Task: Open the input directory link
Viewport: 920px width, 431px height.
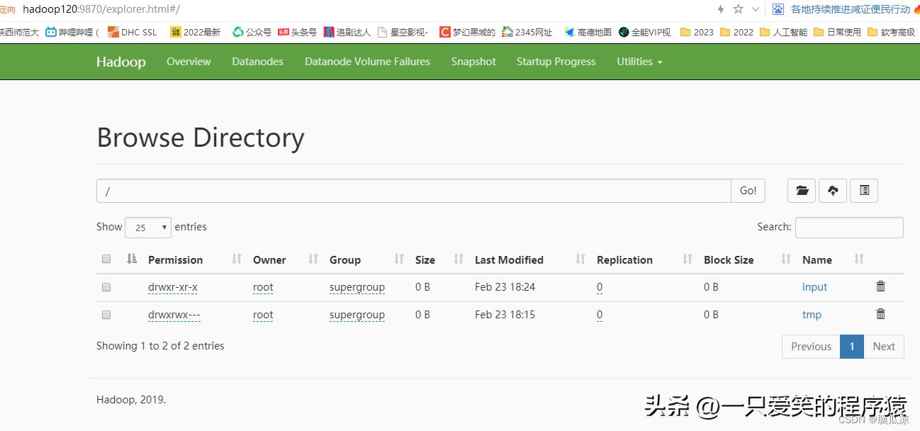Action: [814, 286]
